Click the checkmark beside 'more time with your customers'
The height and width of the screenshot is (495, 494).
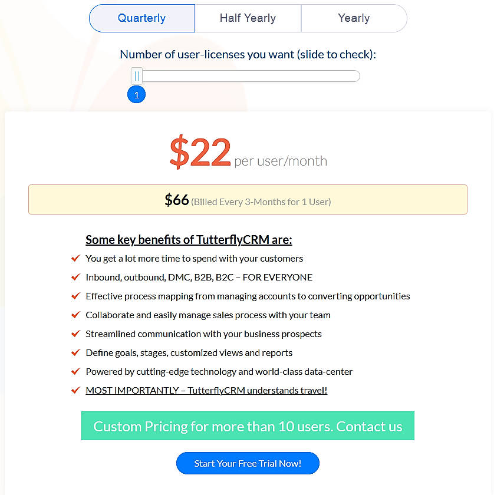click(75, 258)
